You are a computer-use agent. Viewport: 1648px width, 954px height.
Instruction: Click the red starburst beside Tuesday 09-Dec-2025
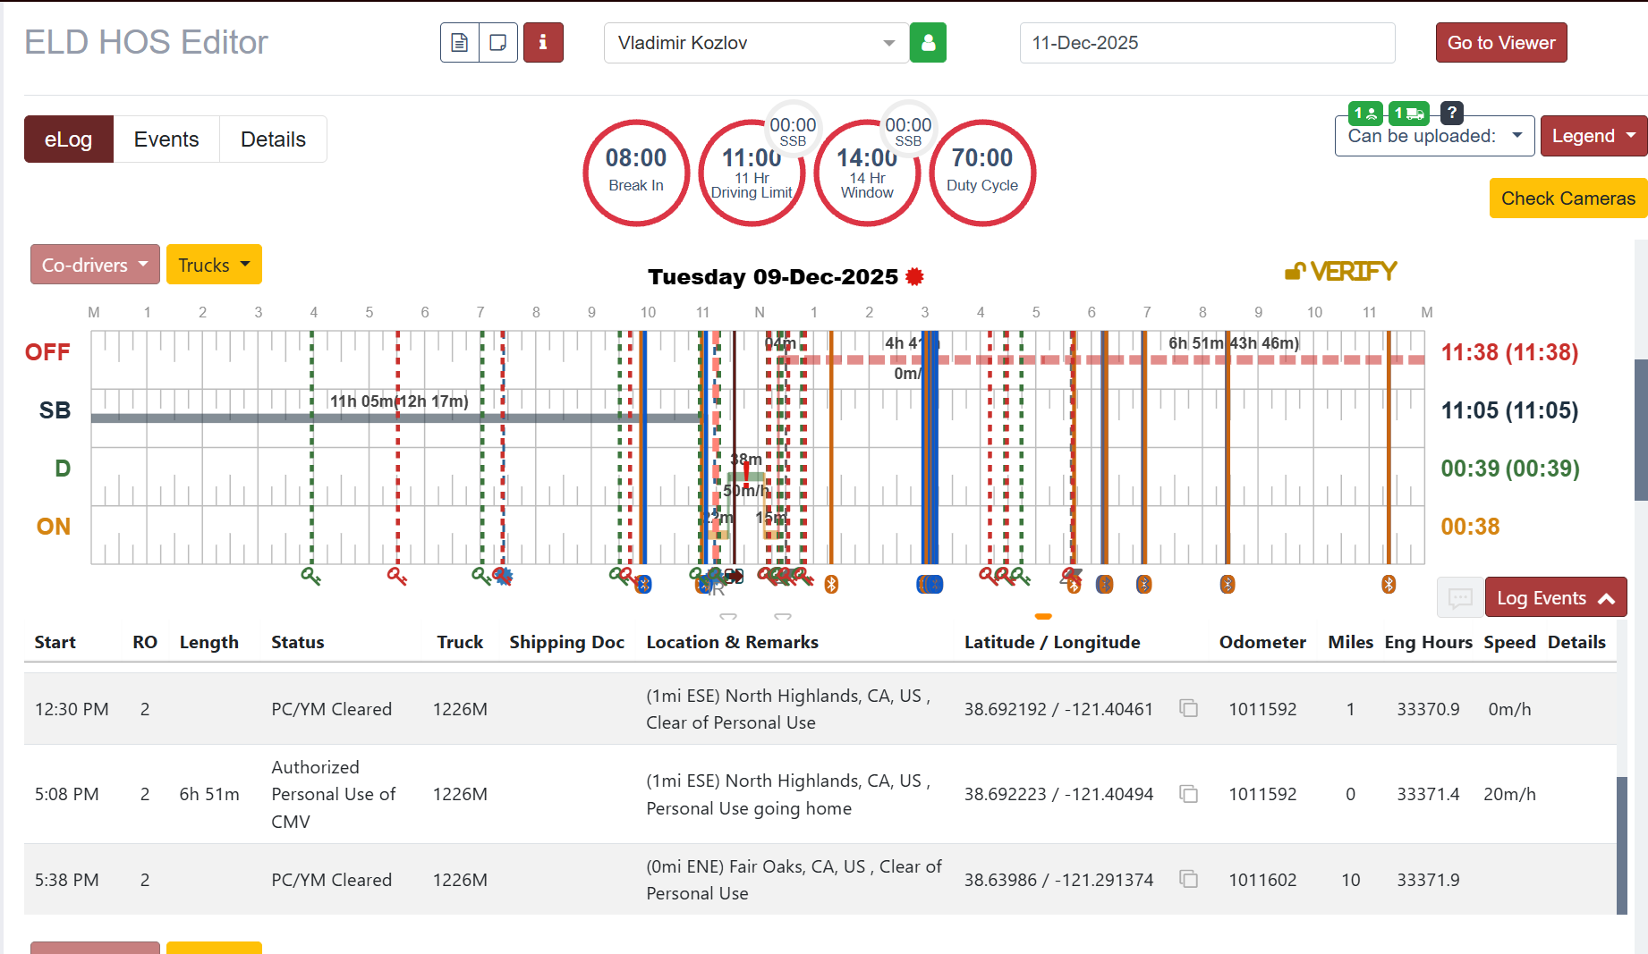point(914,276)
